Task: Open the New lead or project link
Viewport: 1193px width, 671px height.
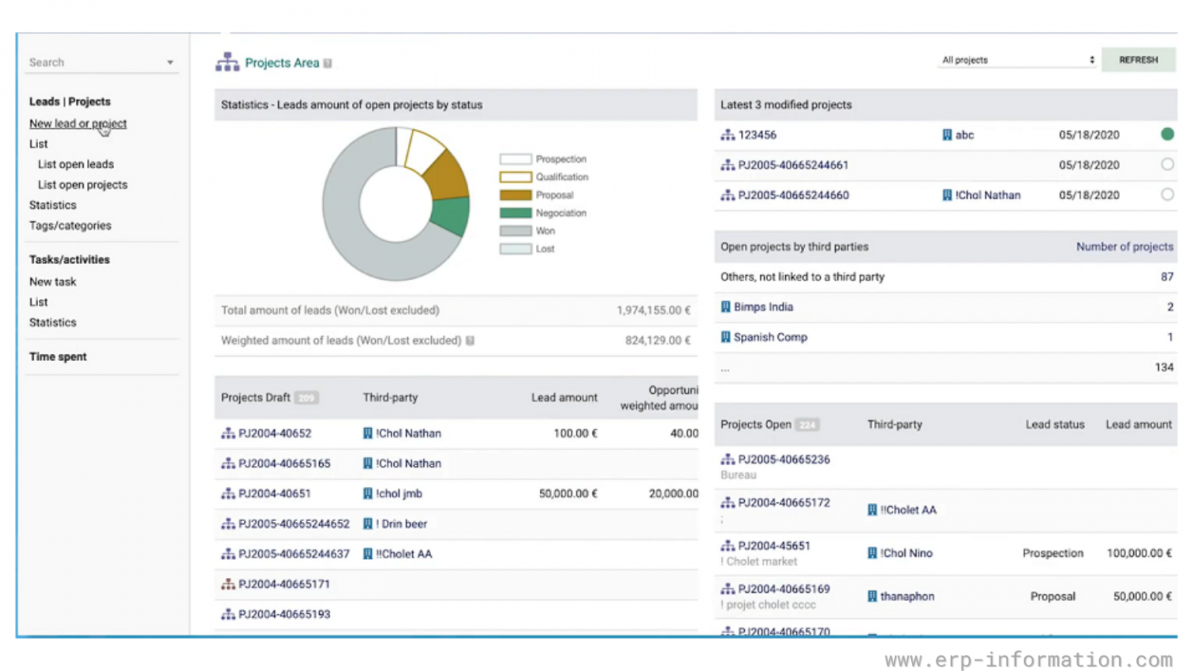Action: [78, 123]
